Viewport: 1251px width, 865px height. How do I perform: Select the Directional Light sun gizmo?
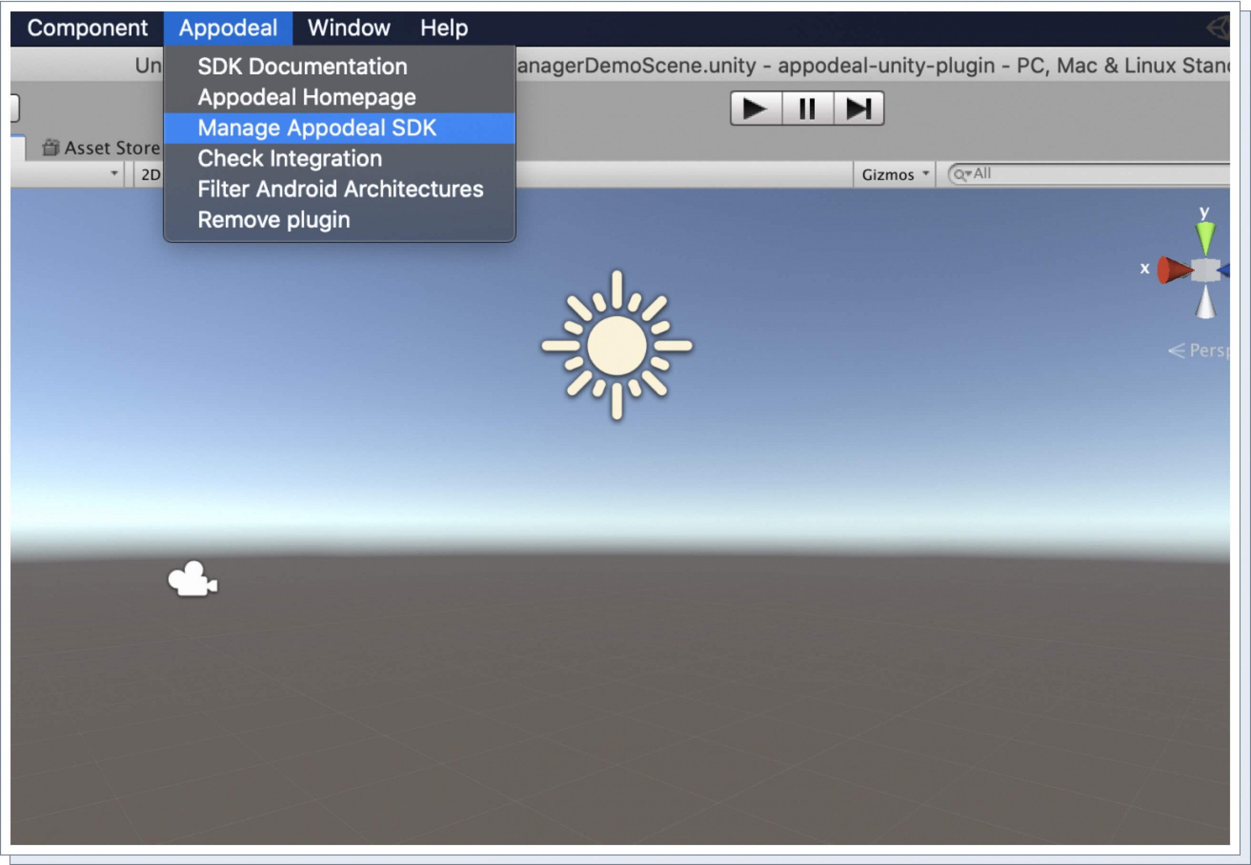pyautogui.click(x=617, y=345)
